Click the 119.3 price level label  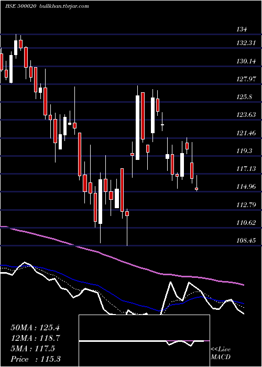(244, 151)
